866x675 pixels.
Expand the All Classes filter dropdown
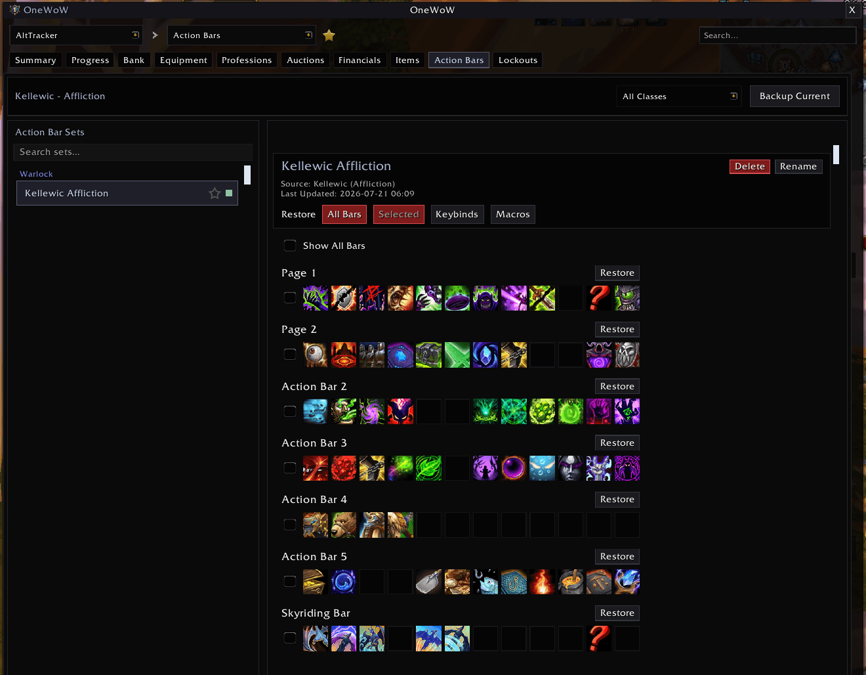click(x=679, y=97)
